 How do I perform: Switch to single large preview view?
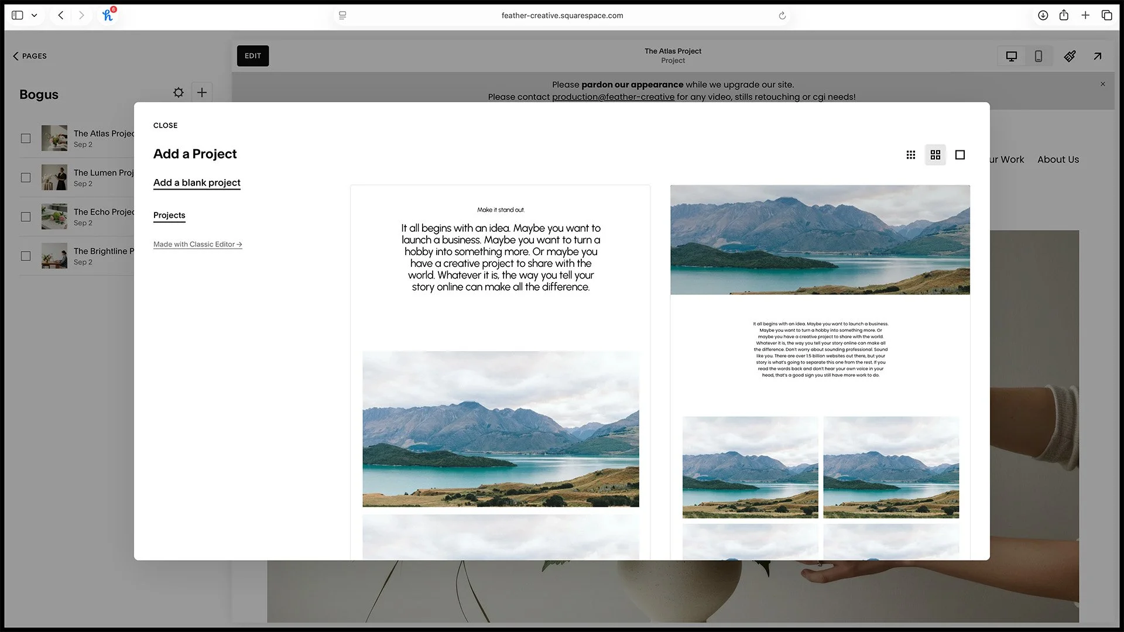[960, 155]
